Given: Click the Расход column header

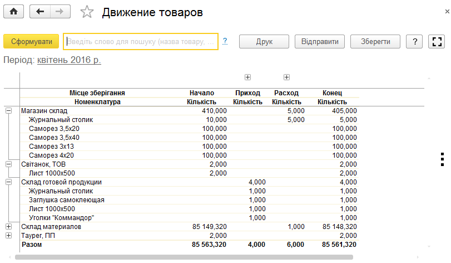Looking at the screenshot, I should (x=286, y=93).
